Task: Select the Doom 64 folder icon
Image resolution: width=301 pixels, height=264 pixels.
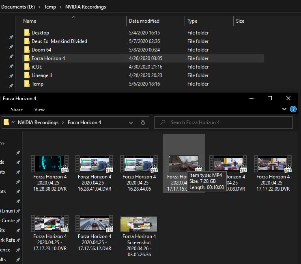Action: [x=27, y=50]
